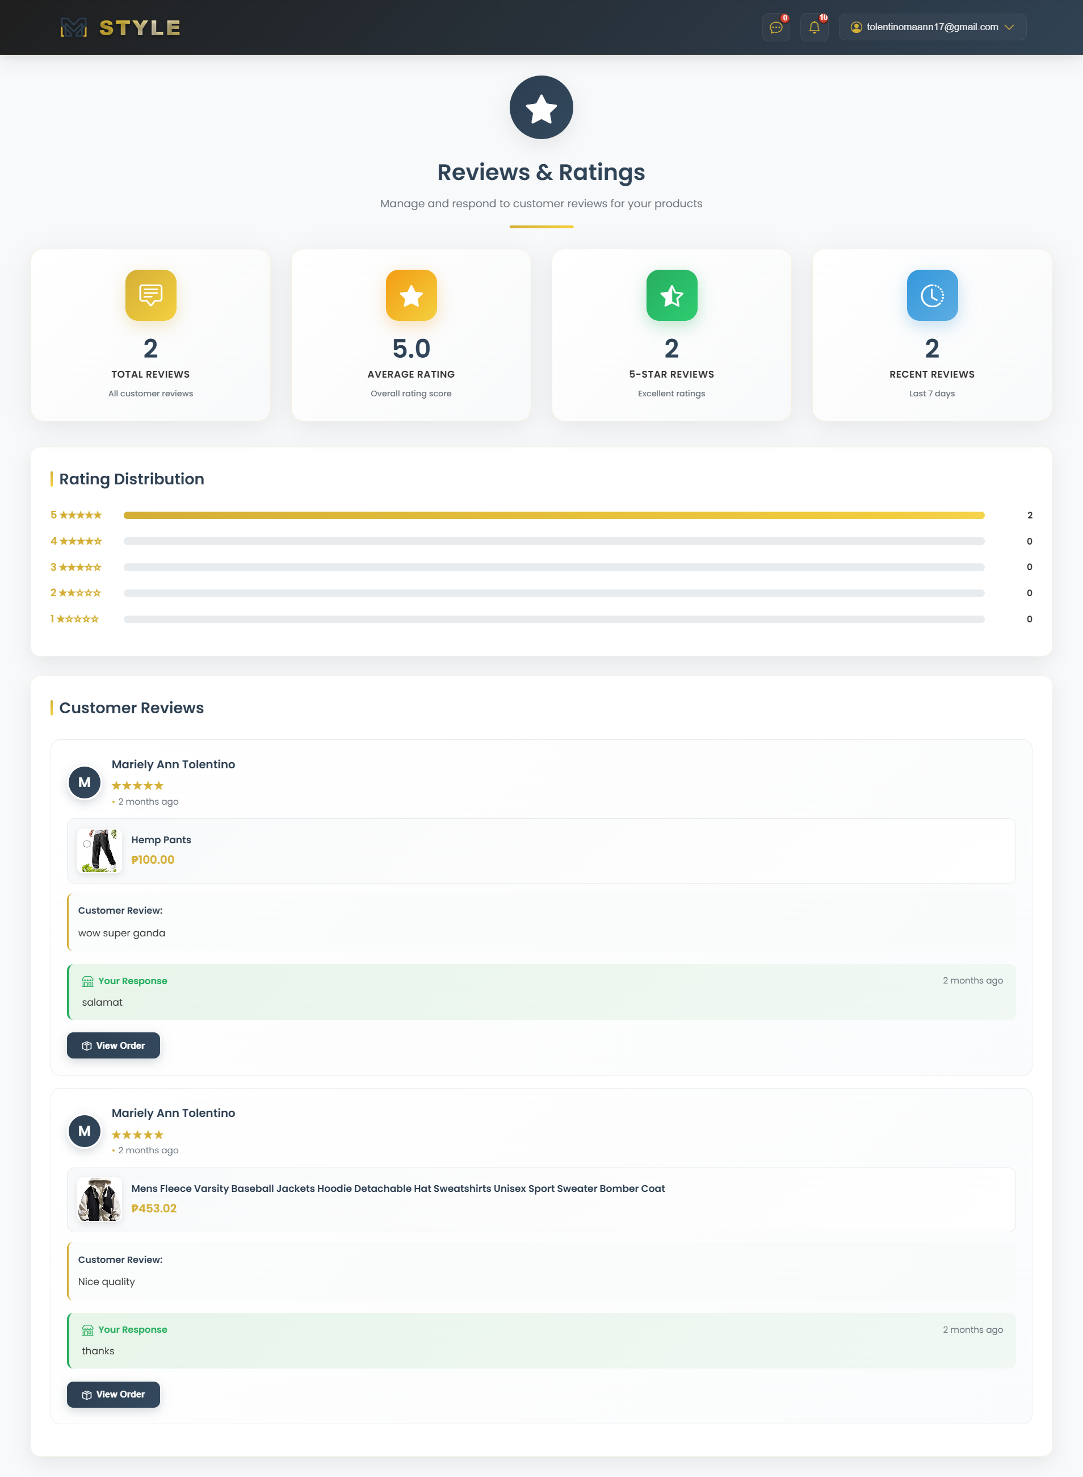The width and height of the screenshot is (1083, 1477).
Task: Click the blue Recent Reviews clock icon
Action: coord(931,295)
